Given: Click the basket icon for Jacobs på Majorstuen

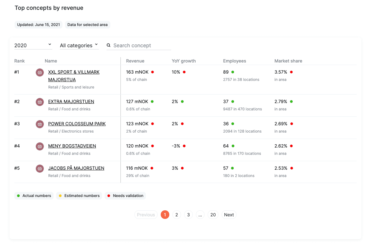Looking at the screenshot, I should click(40, 168).
